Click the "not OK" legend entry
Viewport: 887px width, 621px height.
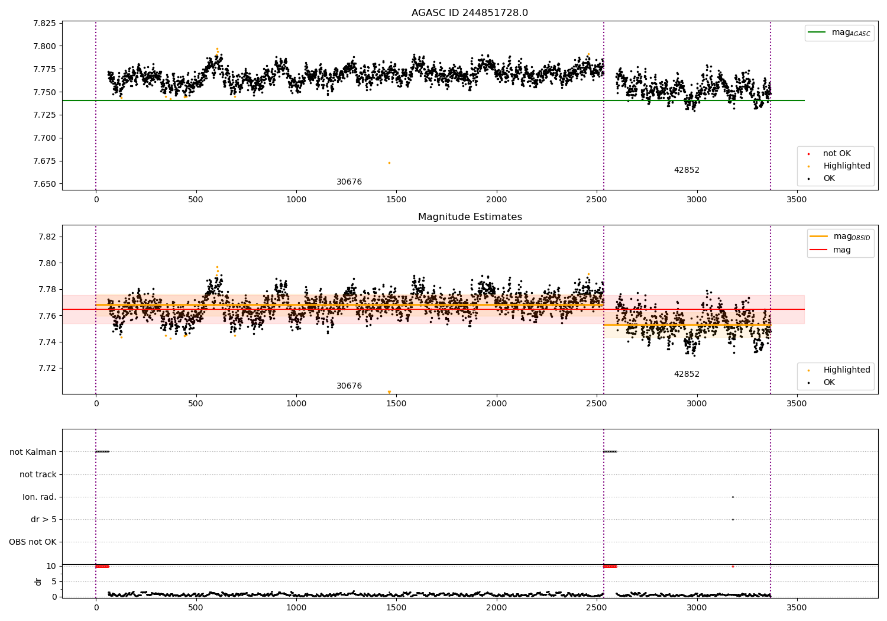point(837,154)
